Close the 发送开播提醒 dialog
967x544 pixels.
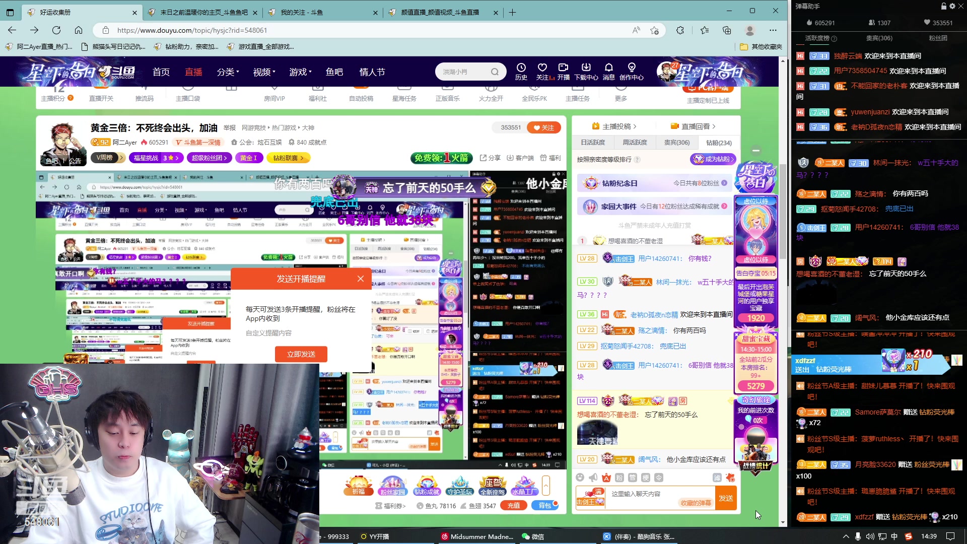pos(361,279)
